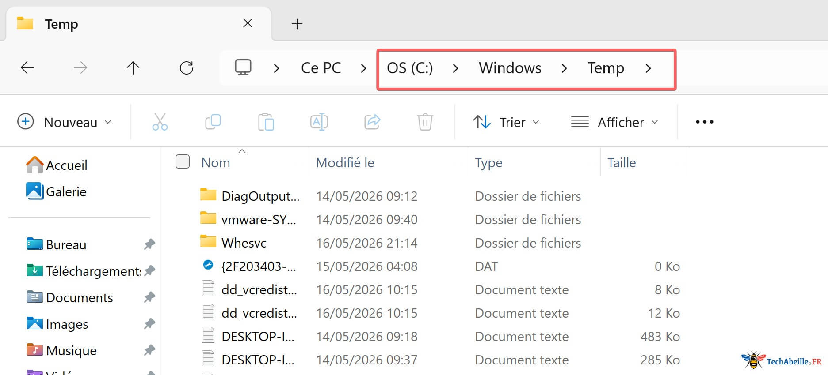Open the Nouveau dropdown menu
This screenshot has height=375, width=828.
(x=65, y=122)
